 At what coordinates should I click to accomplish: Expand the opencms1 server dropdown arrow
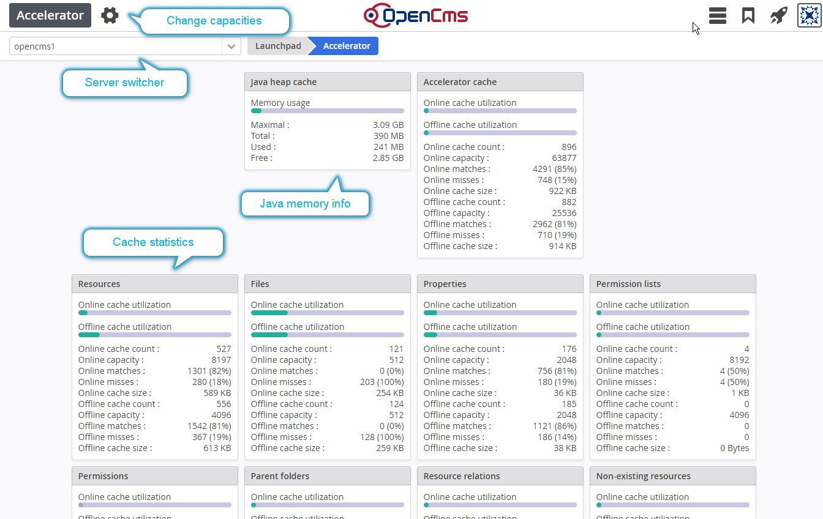point(231,46)
